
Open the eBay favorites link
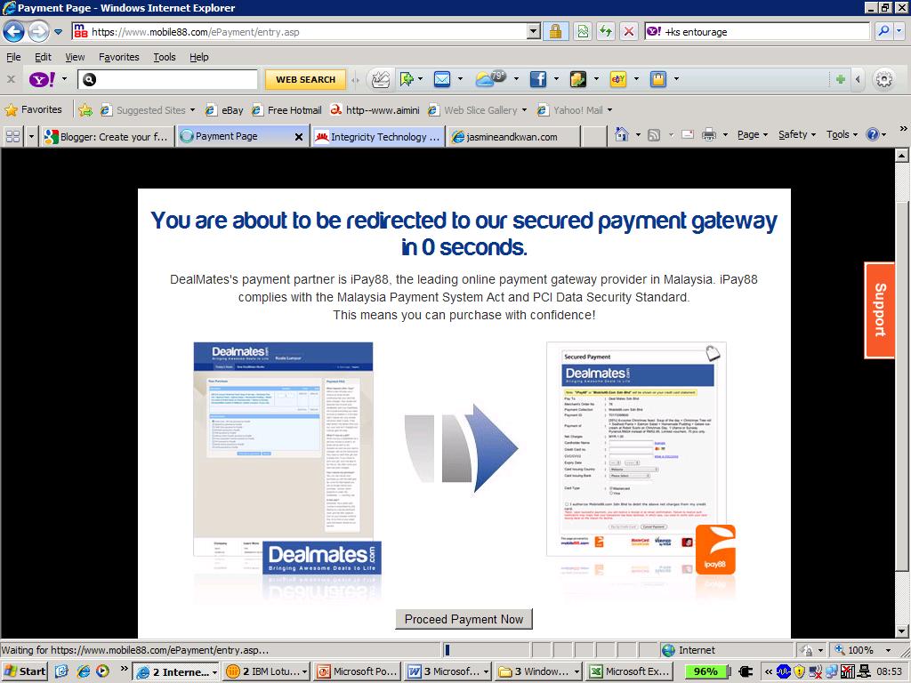point(224,109)
